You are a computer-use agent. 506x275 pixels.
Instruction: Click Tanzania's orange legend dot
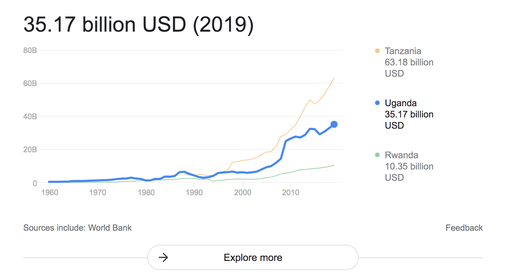click(377, 51)
